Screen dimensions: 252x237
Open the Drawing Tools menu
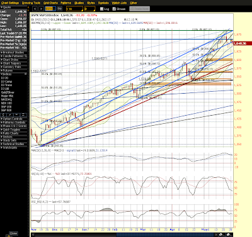pos(31,3)
